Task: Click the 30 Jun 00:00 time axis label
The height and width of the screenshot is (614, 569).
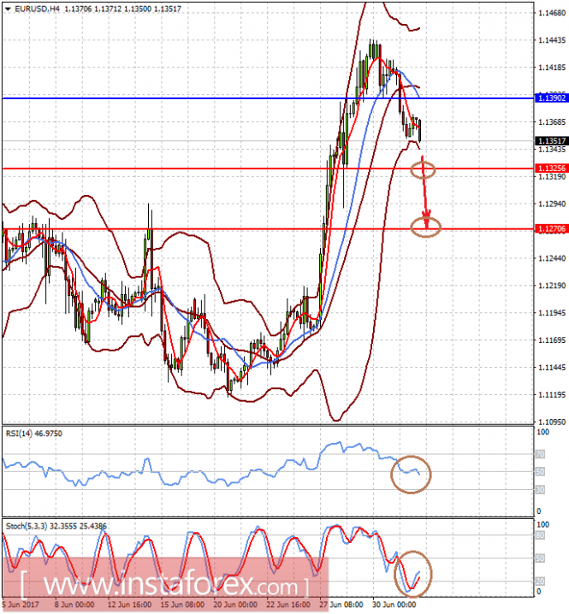Action: (x=392, y=604)
